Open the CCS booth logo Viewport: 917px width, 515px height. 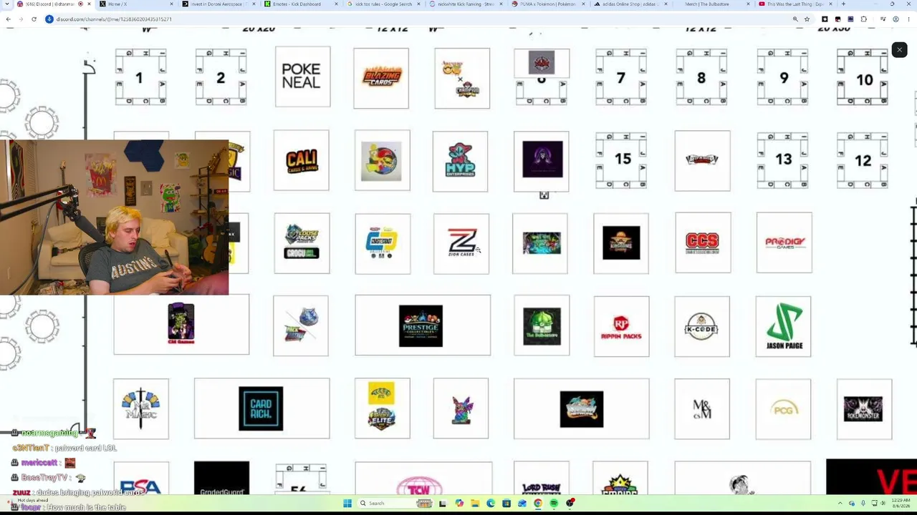tap(703, 242)
